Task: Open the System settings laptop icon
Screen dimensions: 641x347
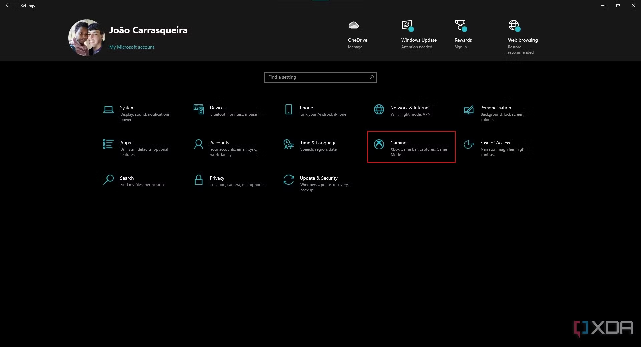Action: [x=109, y=110]
